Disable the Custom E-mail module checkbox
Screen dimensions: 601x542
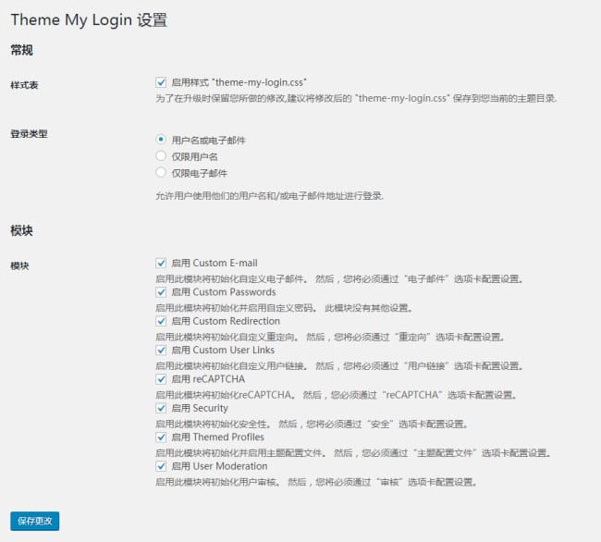click(161, 263)
